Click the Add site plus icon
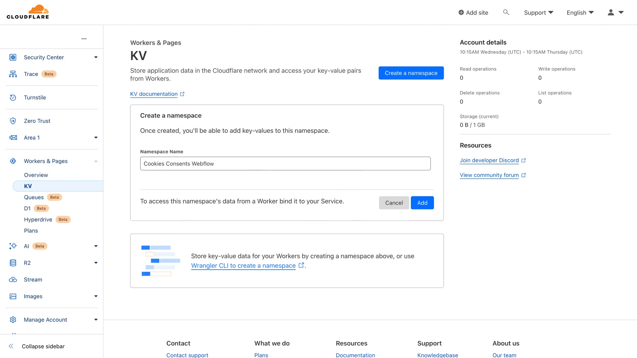 pyautogui.click(x=461, y=12)
